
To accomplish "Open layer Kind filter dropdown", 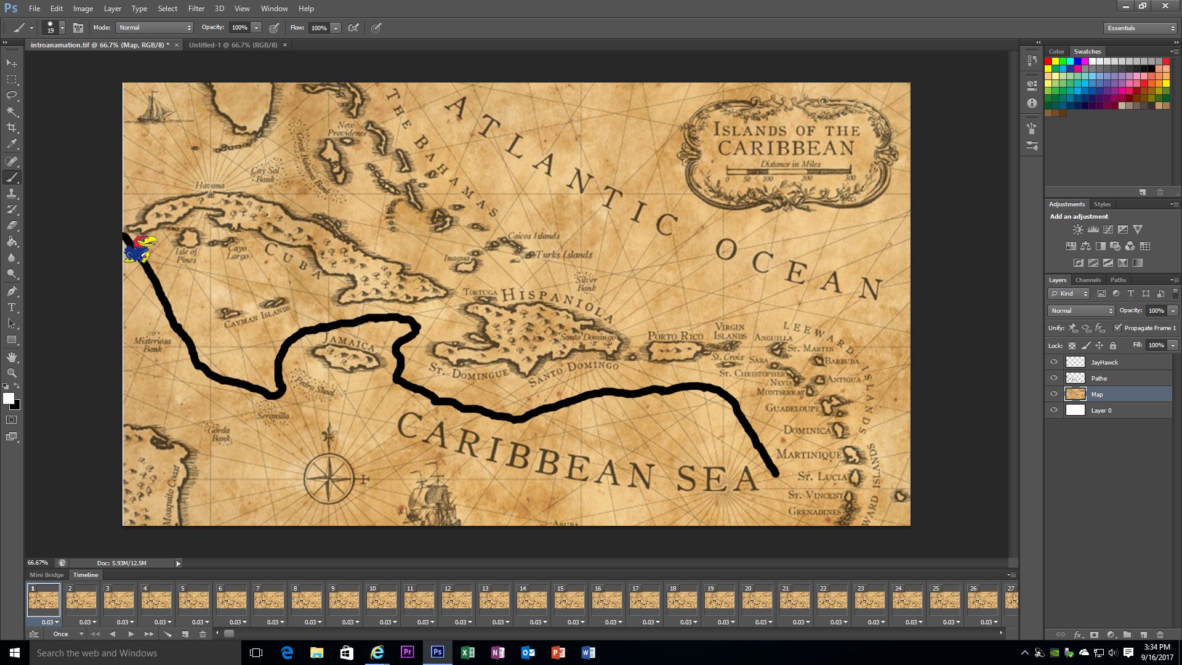I will point(1069,294).
